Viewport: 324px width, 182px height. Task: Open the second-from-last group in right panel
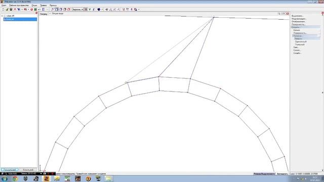click(x=297, y=51)
